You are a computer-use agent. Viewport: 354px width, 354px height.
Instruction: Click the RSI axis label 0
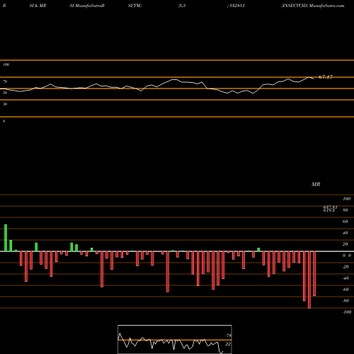(x=4, y=121)
